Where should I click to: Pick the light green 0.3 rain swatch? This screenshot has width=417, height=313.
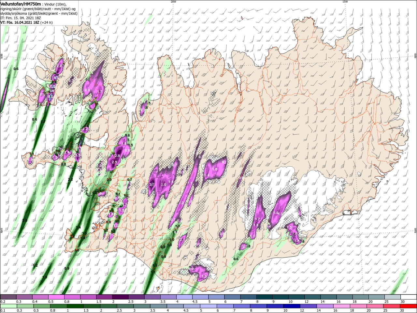coord(25,306)
